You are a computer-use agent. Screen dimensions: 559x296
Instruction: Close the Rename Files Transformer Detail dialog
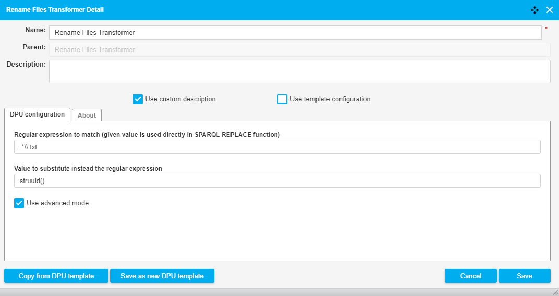pyautogui.click(x=549, y=10)
